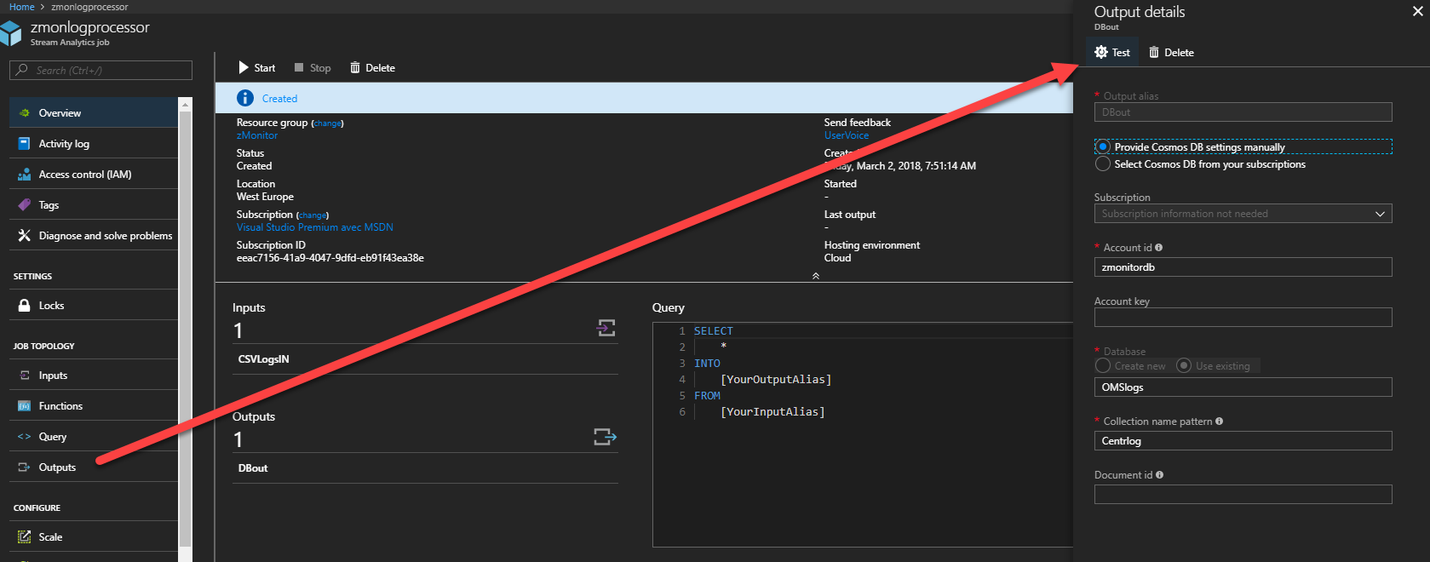Select the CSVLogsIN input row
Image resolution: width=1430 pixels, height=562 pixels.
pyautogui.click(x=425, y=359)
